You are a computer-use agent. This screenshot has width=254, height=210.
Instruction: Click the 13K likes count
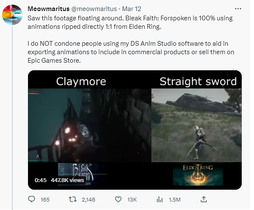132,200
